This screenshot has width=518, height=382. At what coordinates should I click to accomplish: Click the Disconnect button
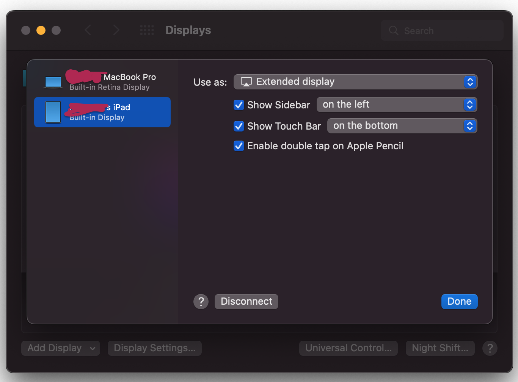246,302
